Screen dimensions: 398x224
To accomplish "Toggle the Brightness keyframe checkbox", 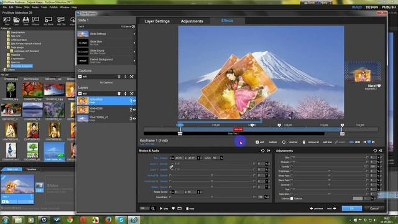I will [x=292, y=171].
